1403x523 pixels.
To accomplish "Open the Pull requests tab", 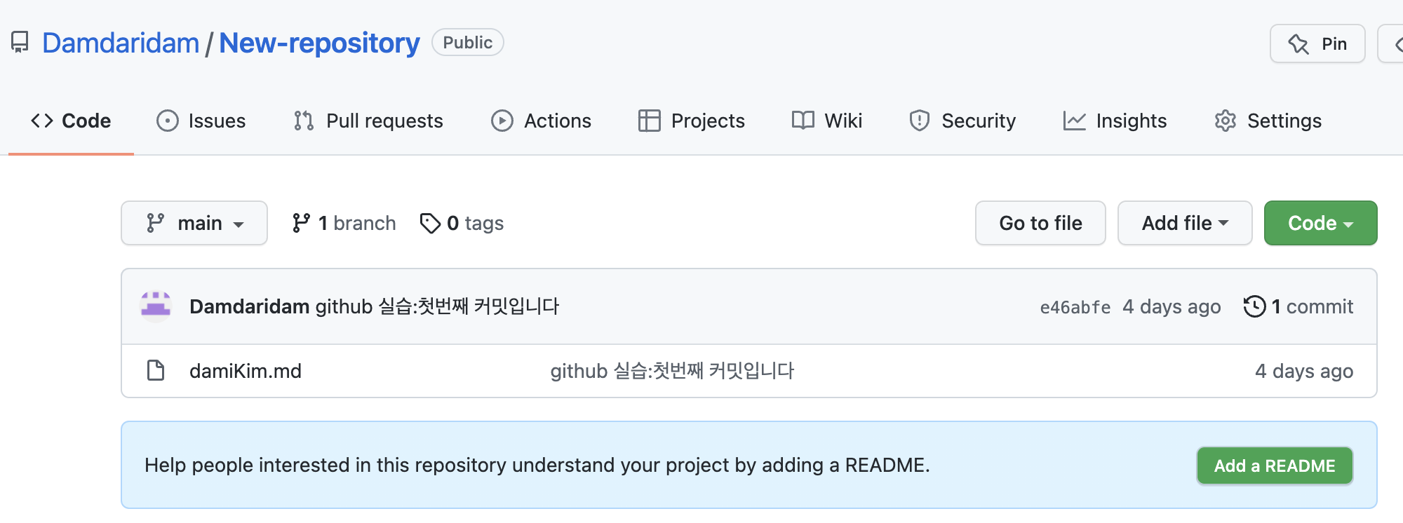I will point(369,121).
